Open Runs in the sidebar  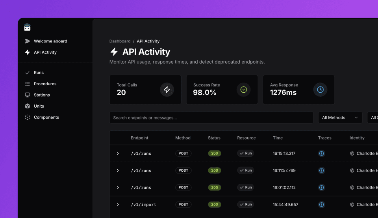39,73
